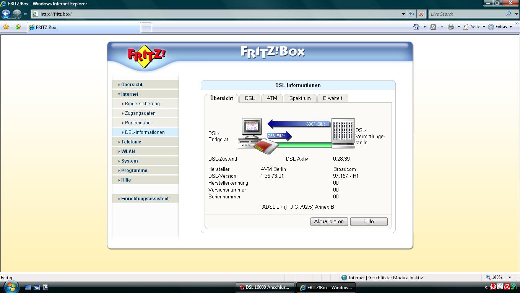Viewport: 520px width, 293px height.
Task: Open the Extras menu
Action: click(500, 27)
